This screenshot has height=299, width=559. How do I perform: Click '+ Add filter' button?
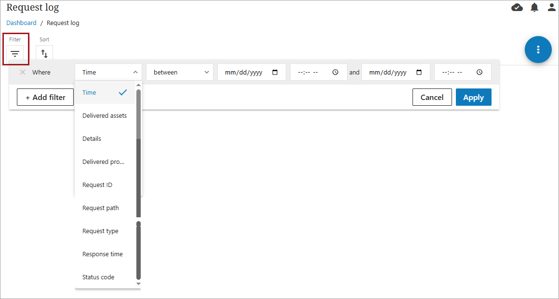45,97
